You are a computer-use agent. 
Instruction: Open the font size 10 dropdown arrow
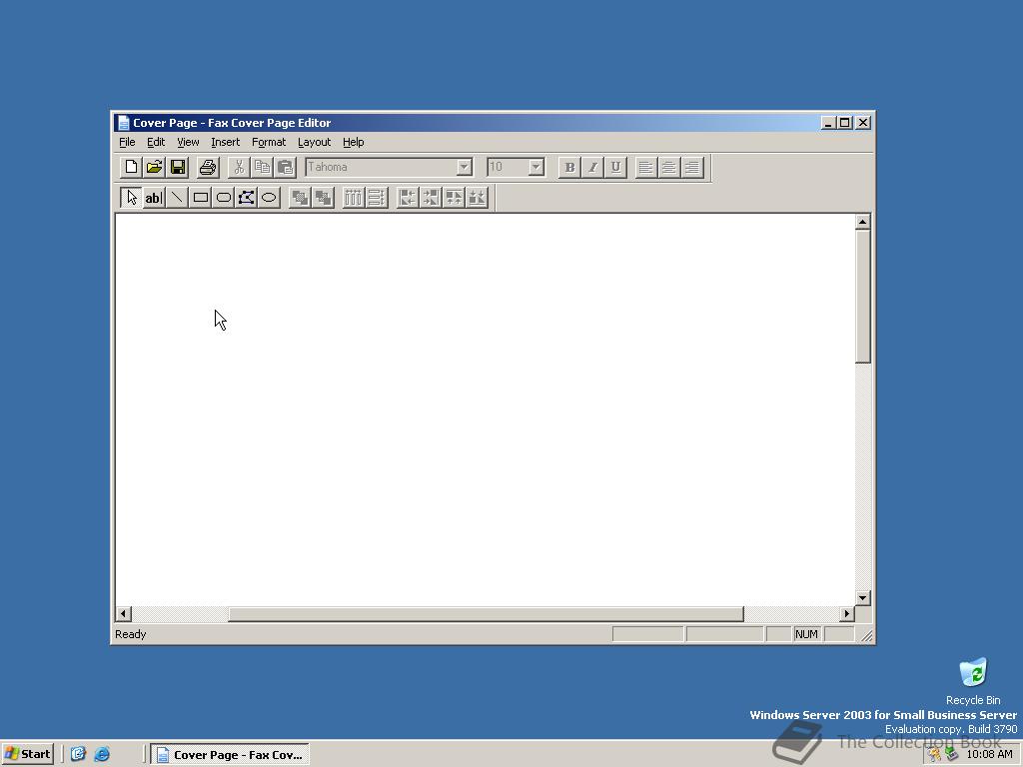click(x=535, y=167)
